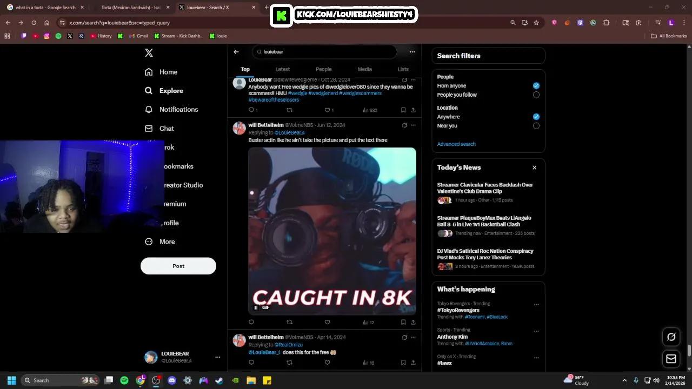Viewport: 692px width, 389px height.
Task: Open Chat in the sidebar
Action: point(159,129)
